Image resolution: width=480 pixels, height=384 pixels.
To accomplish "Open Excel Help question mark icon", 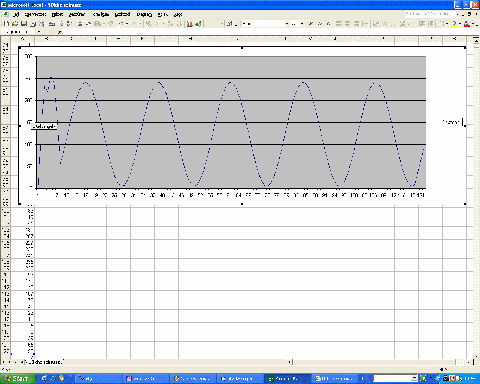I will pyautogui.click(x=229, y=24).
